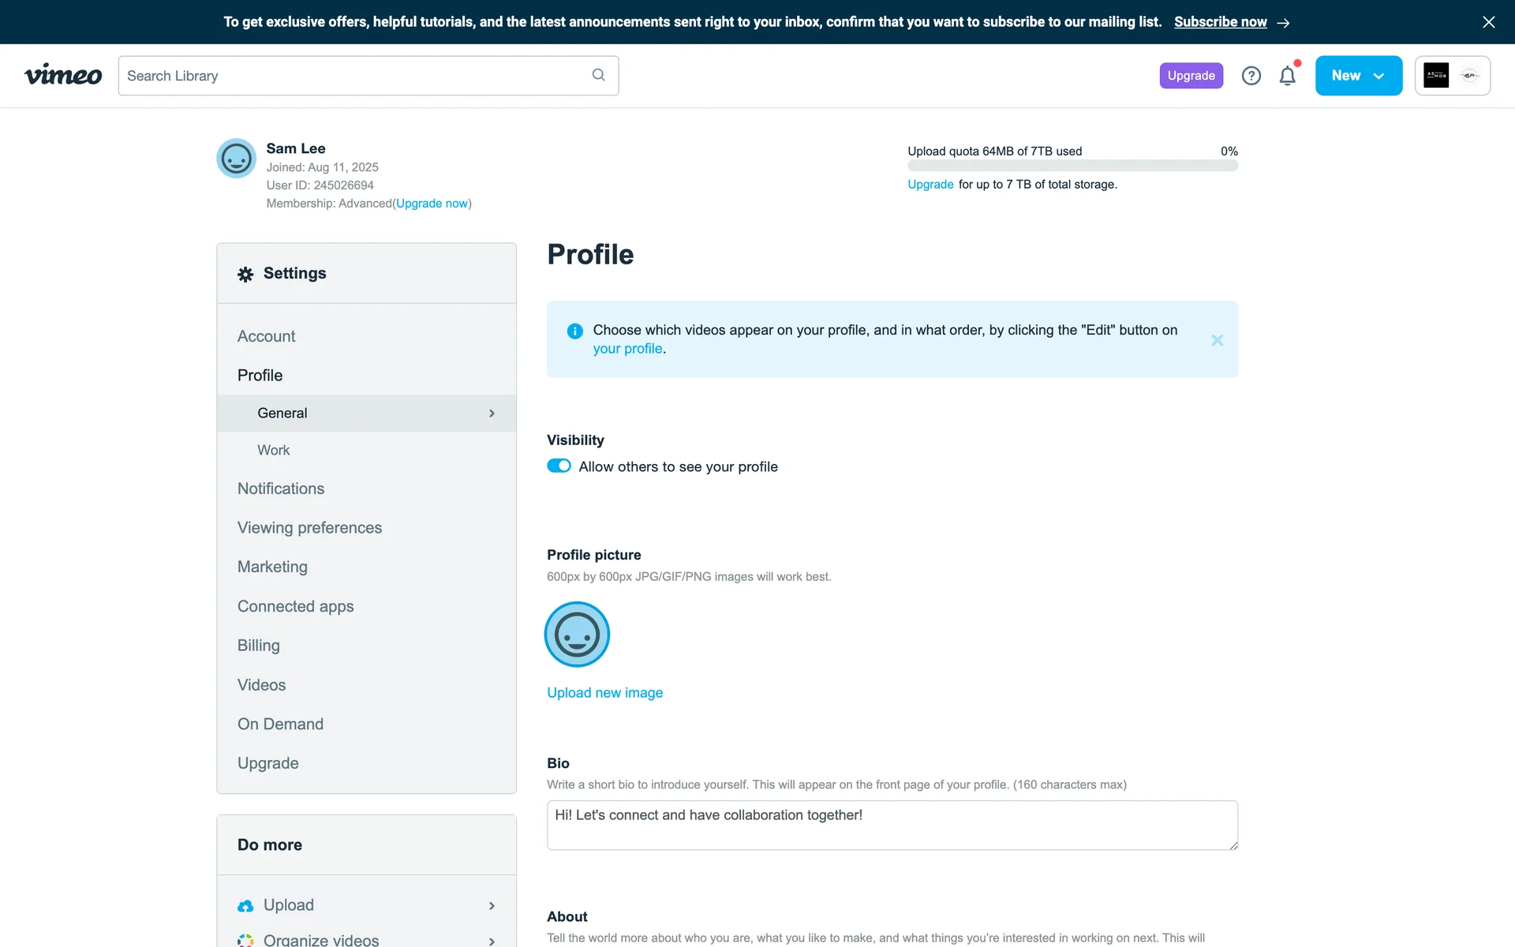Open Viewing preferences settings
The image size is (1515, 947).
309,528
